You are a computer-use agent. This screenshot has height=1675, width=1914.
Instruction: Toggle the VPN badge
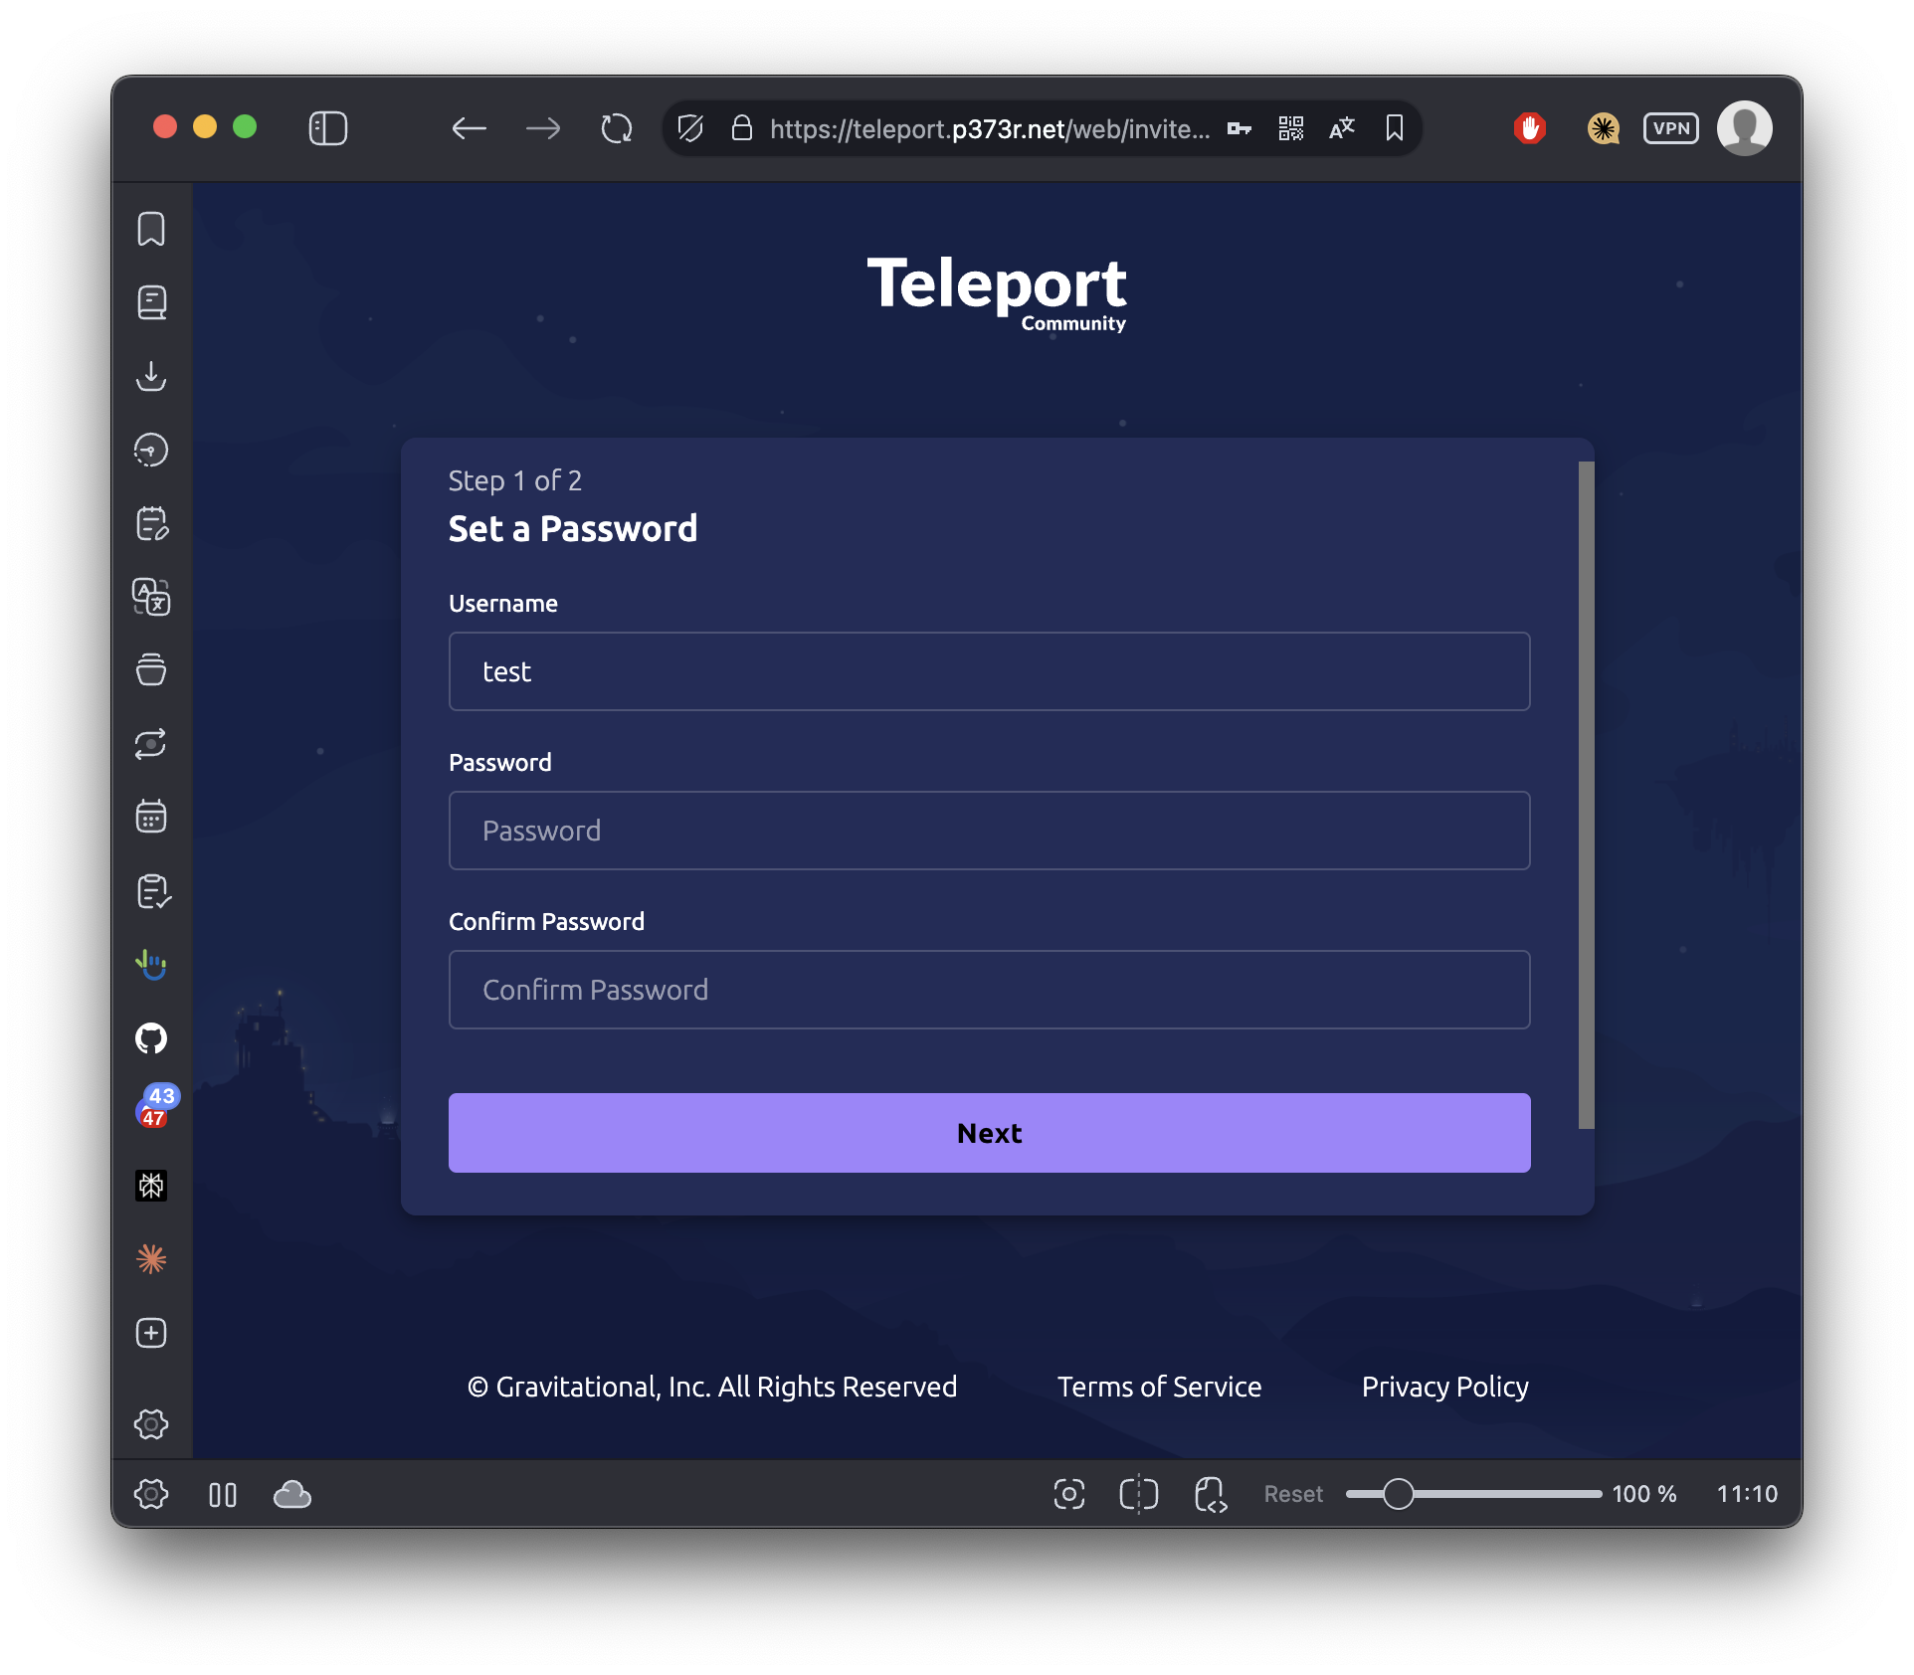[1671, 128]
